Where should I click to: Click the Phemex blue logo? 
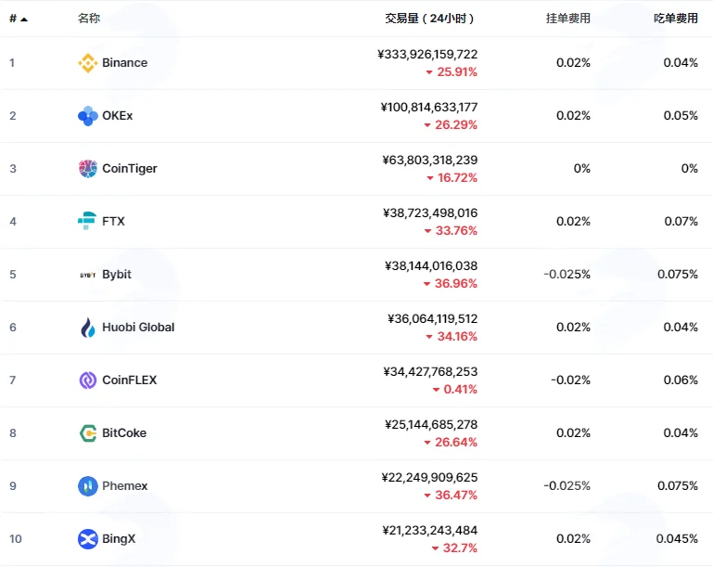pyautogui.click(x=88, y=486)
